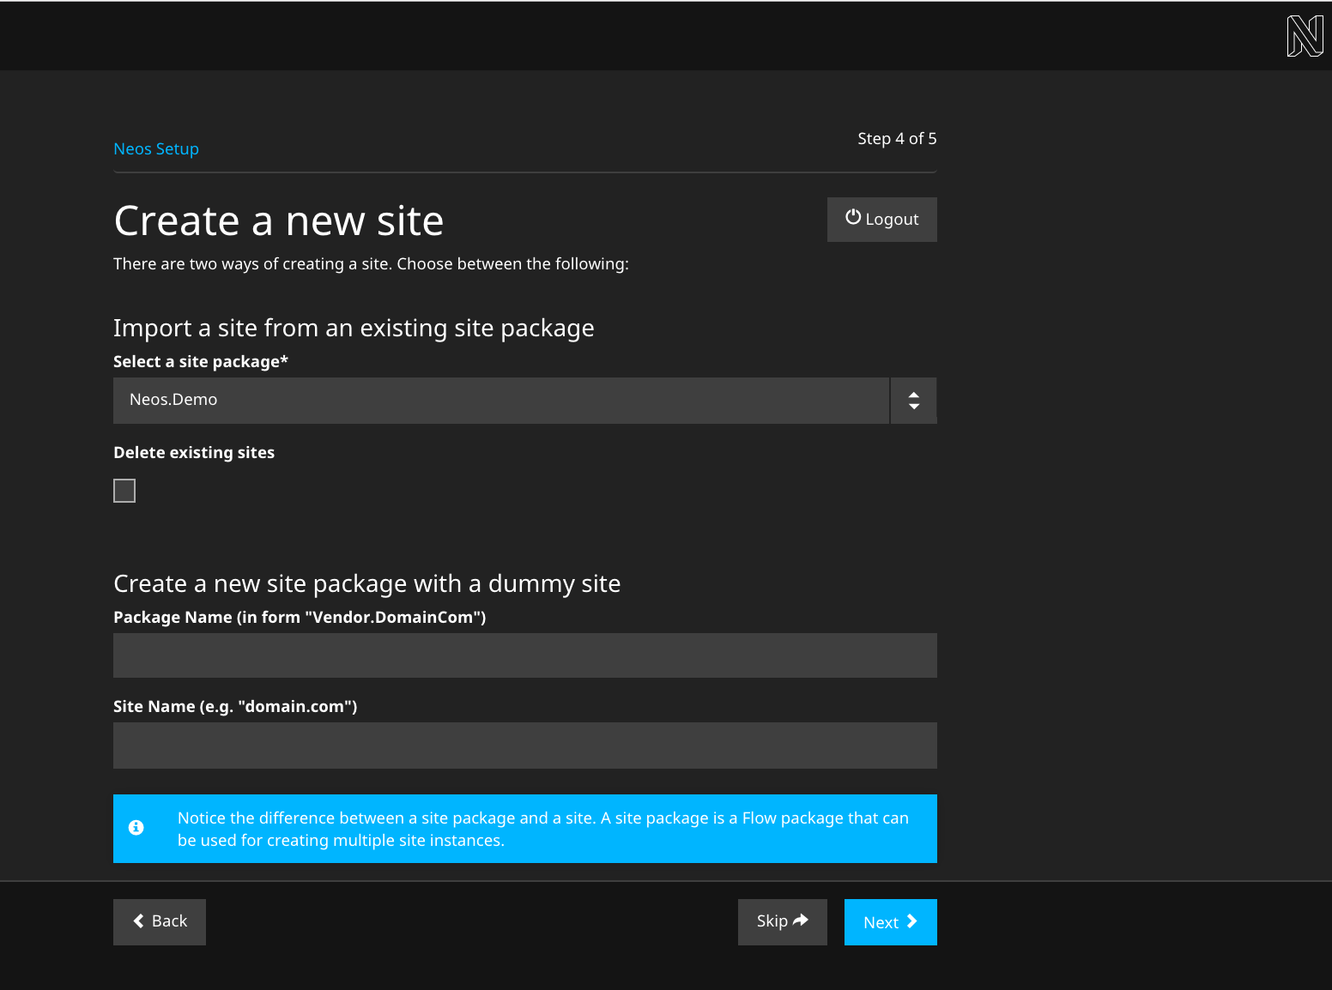Image resolution: width=1332 pixels, height=990 pixels.
Task: Focus the Site Name input field
Action: pos(524,746)
